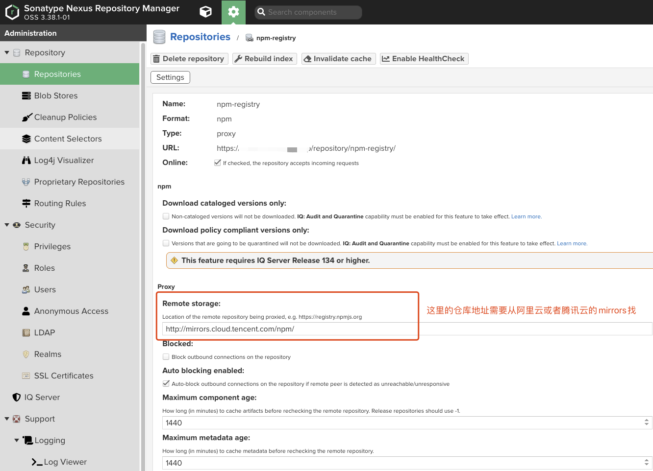Click the Users group icon
Viewport: 653px width, 471px height.
coord(26,289)
